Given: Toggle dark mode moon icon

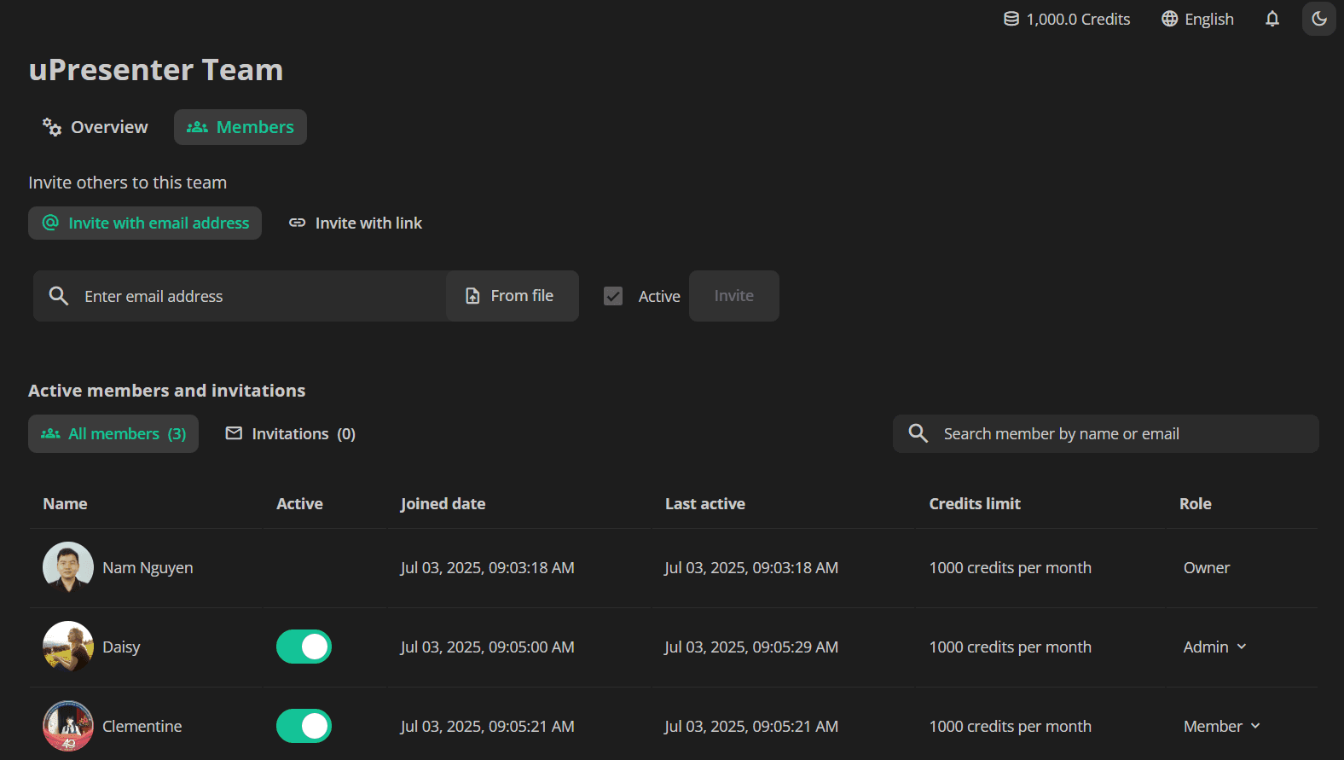Looking at the screenshot, I should 1319,19.
